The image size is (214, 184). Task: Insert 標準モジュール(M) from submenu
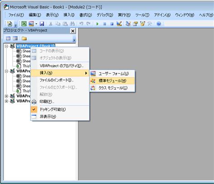coord(112,81)
